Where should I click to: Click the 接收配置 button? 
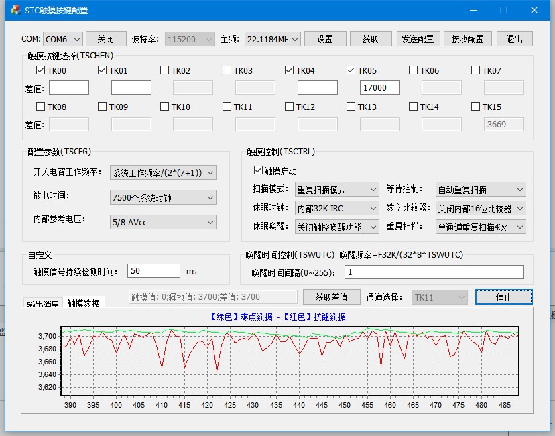click(468, 39)
